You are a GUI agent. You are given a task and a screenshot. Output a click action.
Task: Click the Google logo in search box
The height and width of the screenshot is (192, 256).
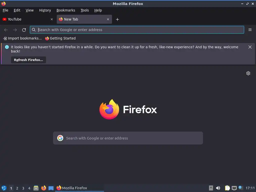tap(60, 138)
